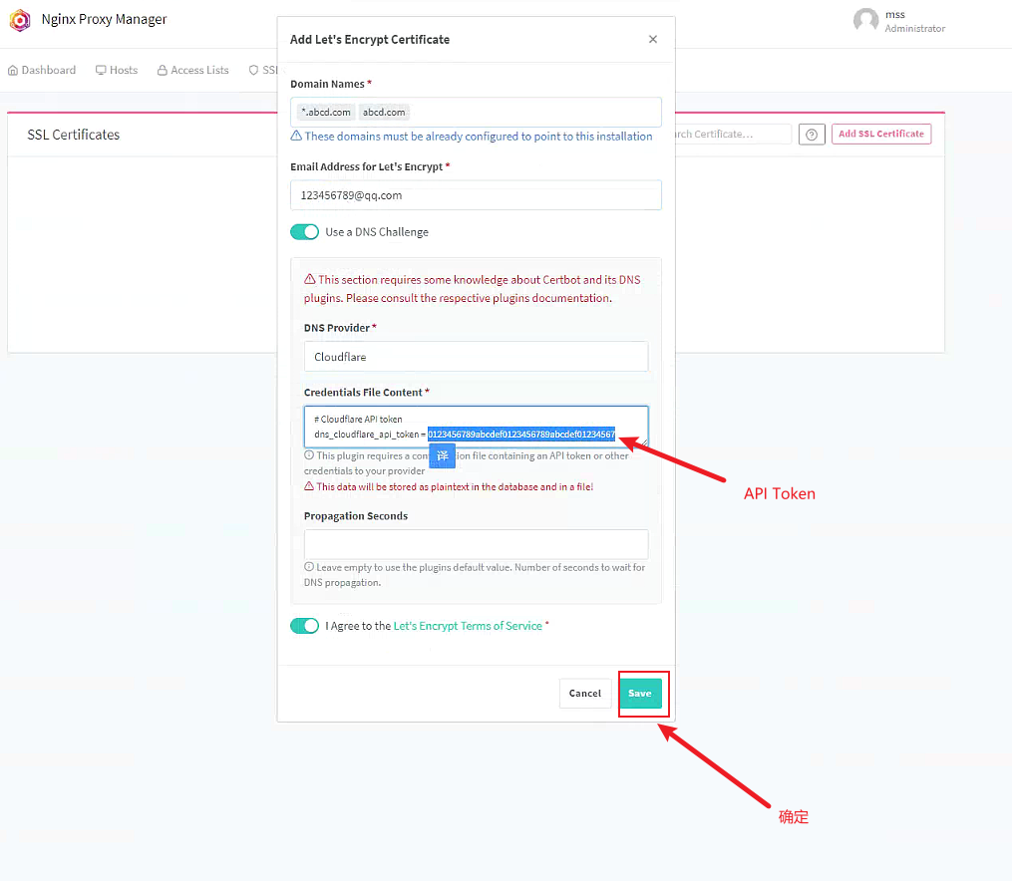Click the Search Certificate input
This screenshot has width=1012, height=881.
(x=733, y=135)
